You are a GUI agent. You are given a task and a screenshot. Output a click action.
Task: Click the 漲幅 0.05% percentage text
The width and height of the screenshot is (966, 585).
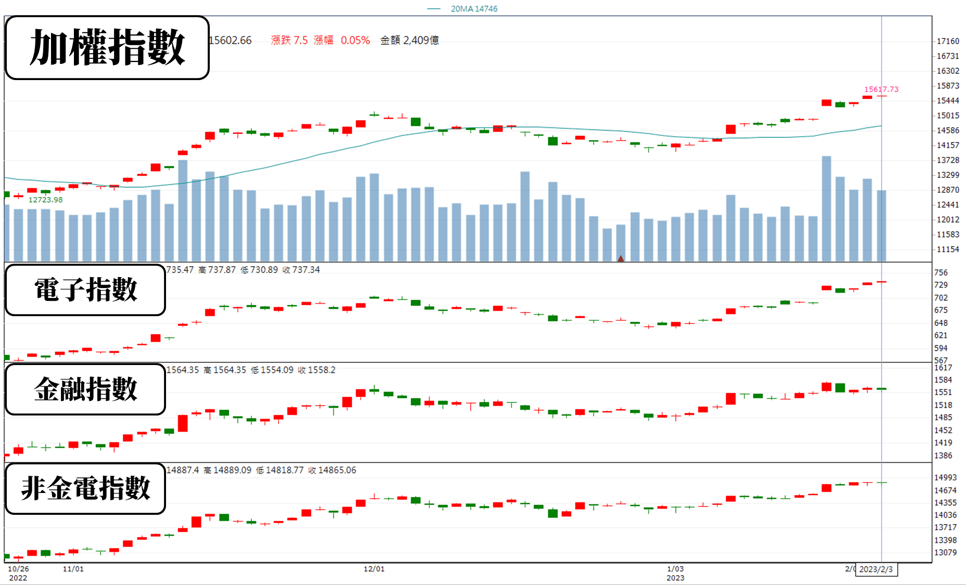341,41
